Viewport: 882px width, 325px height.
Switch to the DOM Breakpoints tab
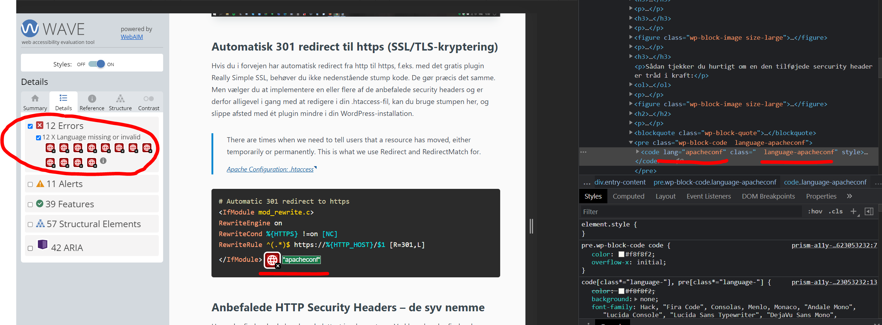(768, 196)
